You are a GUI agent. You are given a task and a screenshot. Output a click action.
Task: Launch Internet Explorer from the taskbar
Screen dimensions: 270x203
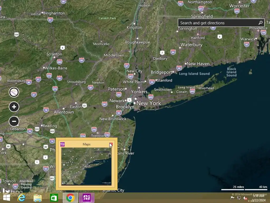(x=21, y=198)
